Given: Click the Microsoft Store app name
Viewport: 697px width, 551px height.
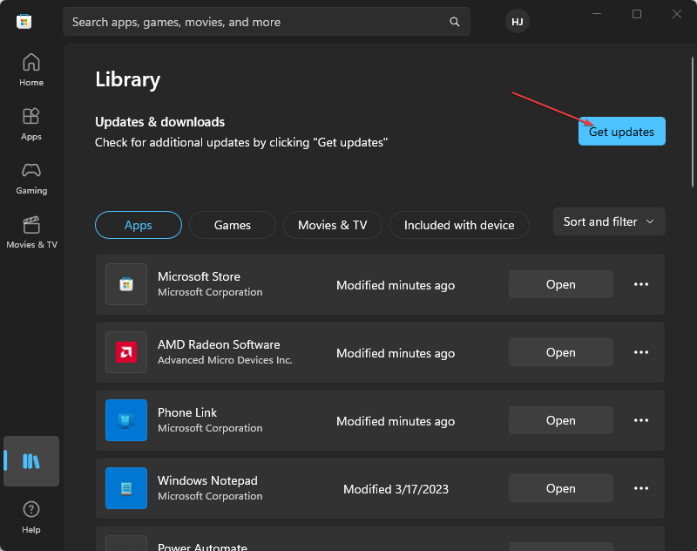Looking at the screenshot, I should (199, 276).
